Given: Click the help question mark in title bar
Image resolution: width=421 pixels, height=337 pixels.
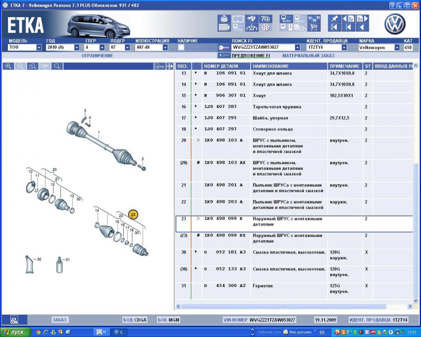Looking at the screenshot, I should [x=392, y=5].
